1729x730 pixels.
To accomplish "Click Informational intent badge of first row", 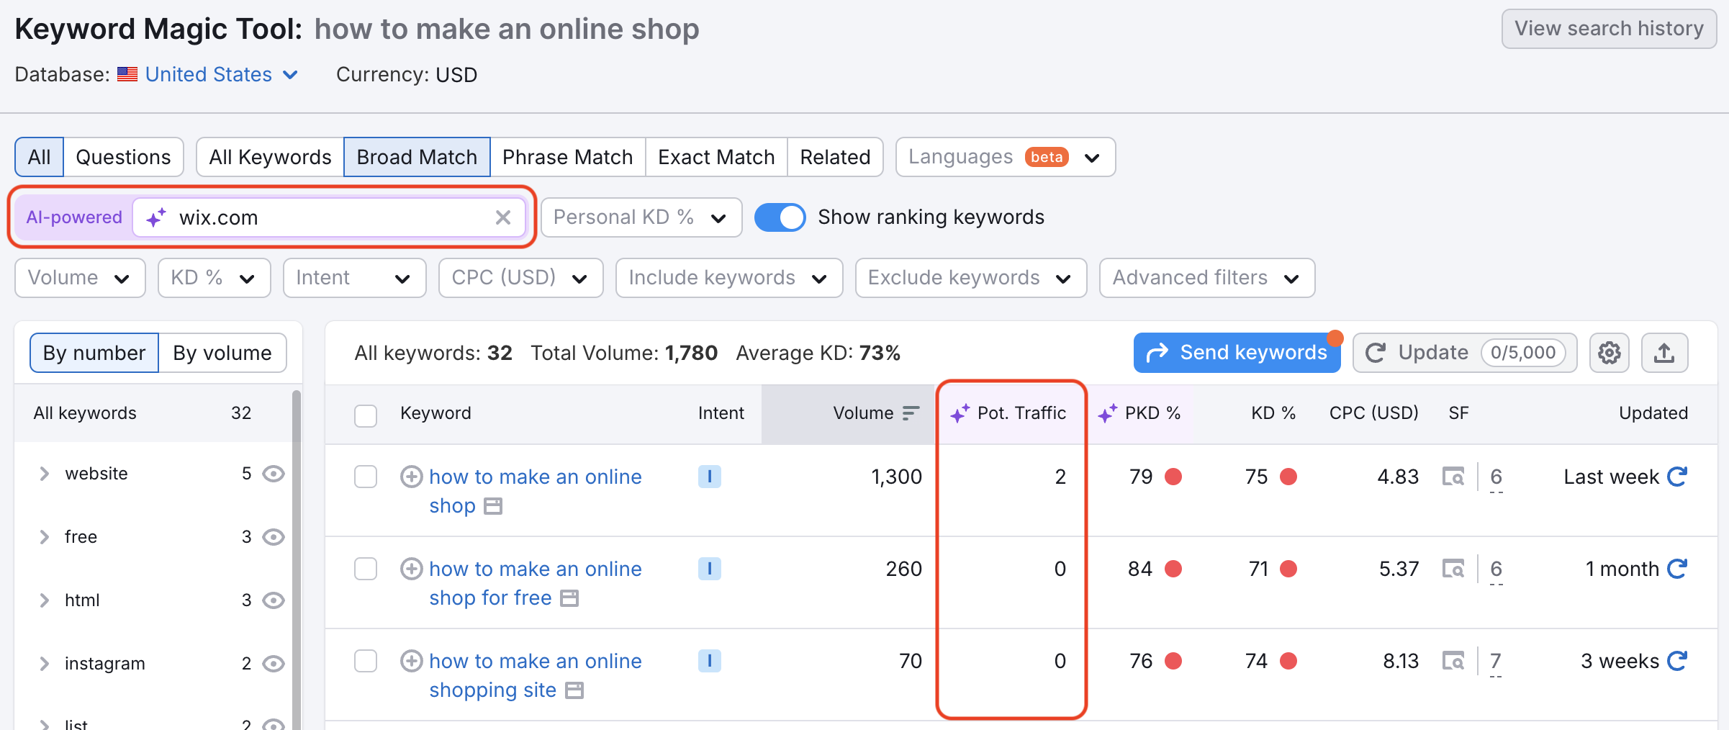I will tap(710, 477).
